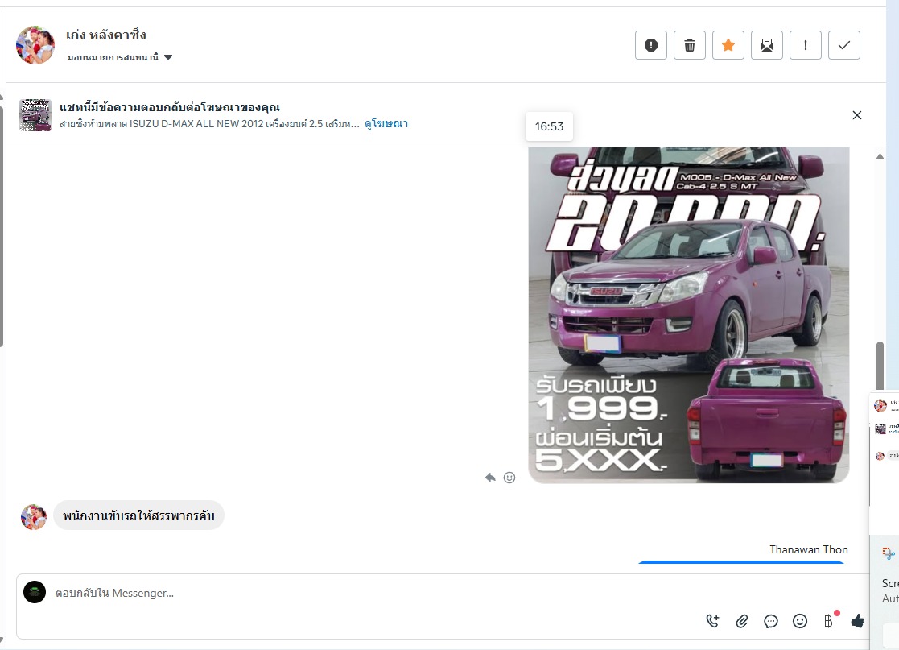The height and width of the screenshot is (650, 899).
Task: Click the snipping tool icon at right edge
Action: point(889,553)
